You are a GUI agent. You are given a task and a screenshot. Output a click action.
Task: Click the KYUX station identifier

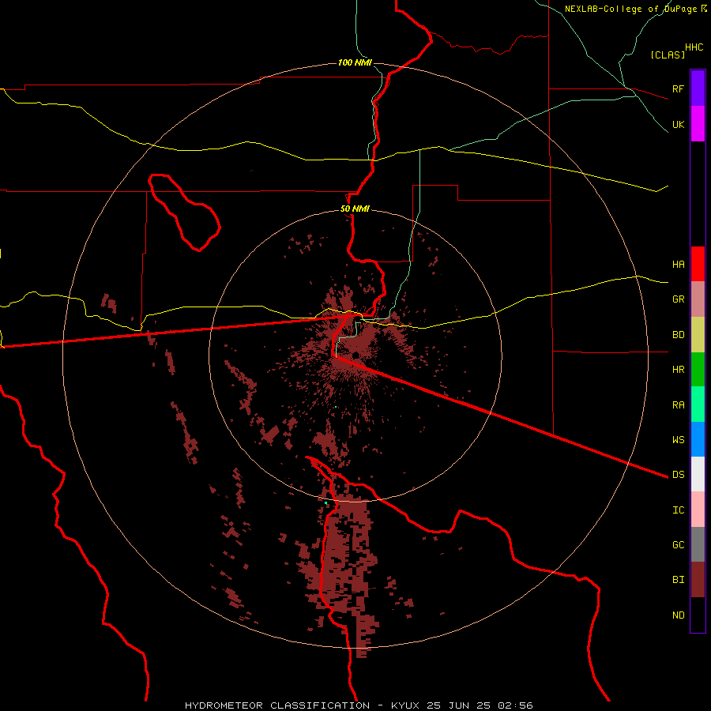(x=405, y=705)
